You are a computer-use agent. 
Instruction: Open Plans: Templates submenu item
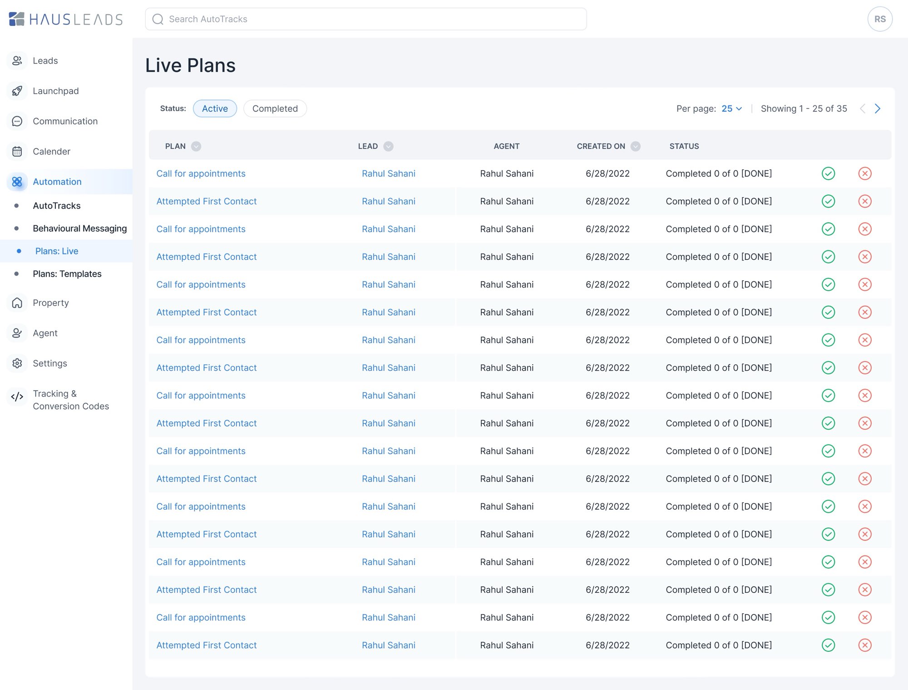[67, 274]
